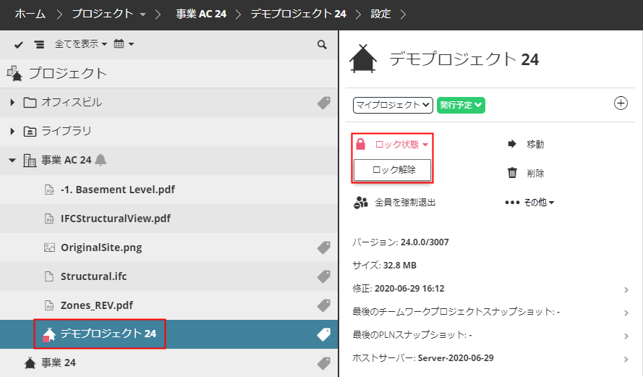Image resolution: width=643 pixels, height=377 pixels.
Task: Open the calendar date filter dropdown
Action: [124, 44]
